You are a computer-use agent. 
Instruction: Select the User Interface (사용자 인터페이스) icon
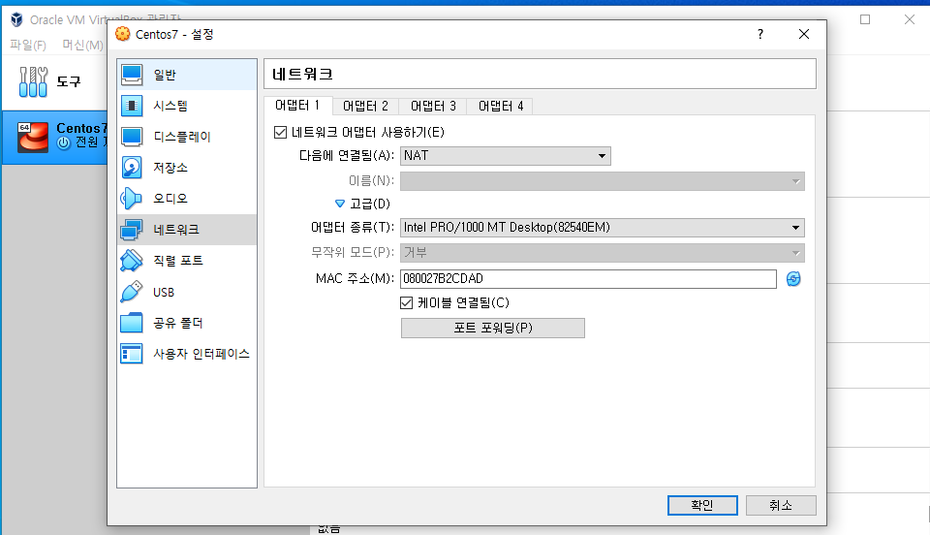pos(132,354)
